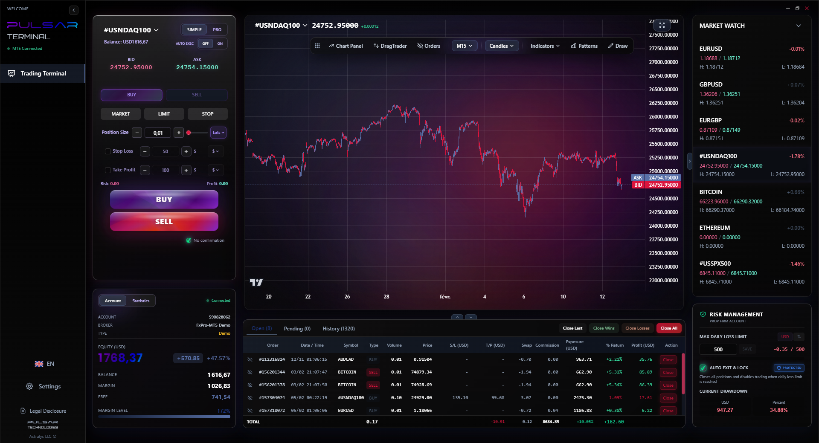Enable the Take Profit checkbox
The height and width of the screenshot is (443, 819).
tap(107, 170)
